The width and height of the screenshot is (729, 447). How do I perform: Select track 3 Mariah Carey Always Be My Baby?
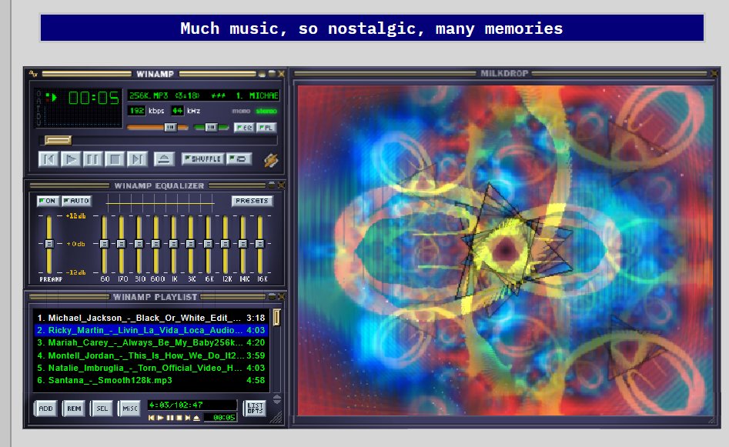151,343
